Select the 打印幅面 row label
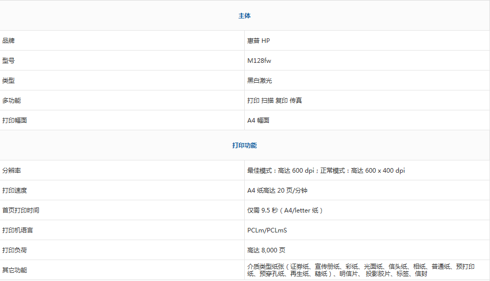 click(15, 120)
